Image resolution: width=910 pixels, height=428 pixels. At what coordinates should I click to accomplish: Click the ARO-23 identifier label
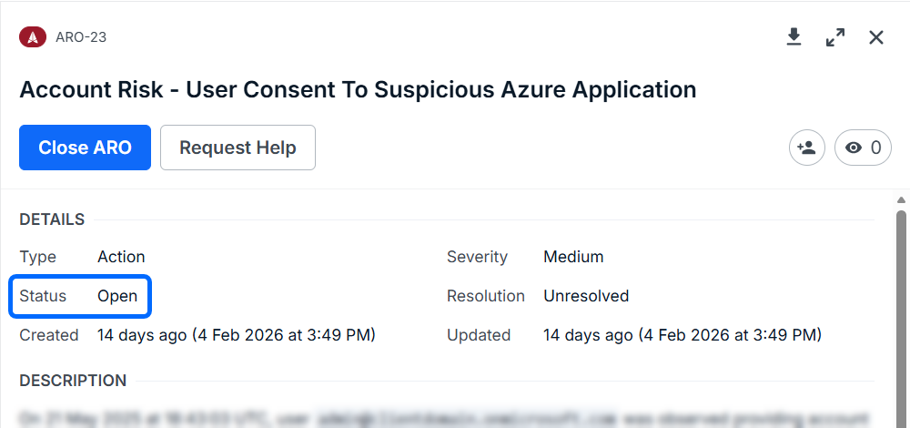click(81, 37)
